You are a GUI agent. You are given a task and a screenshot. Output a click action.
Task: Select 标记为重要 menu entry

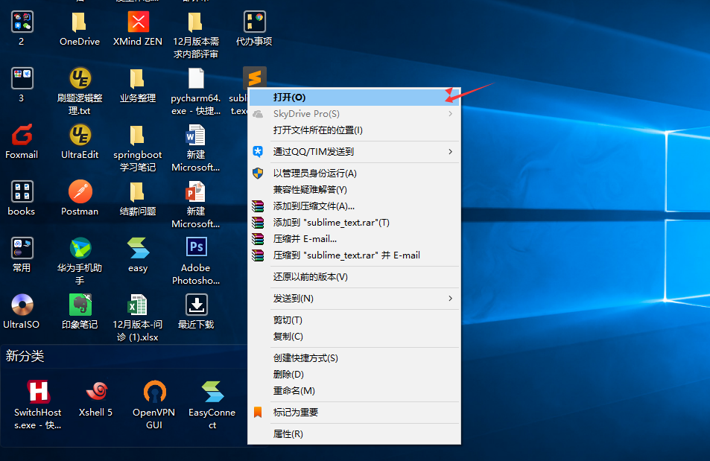click(354, 413)
